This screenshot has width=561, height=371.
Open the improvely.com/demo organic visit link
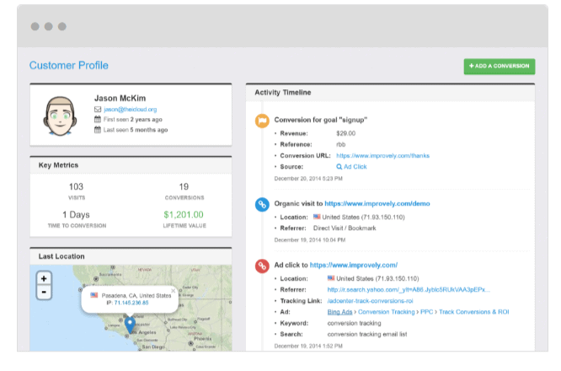coord(372,204)
